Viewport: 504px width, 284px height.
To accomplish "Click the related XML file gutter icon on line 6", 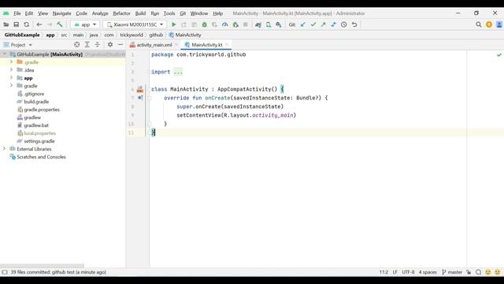I will [140, 89].
